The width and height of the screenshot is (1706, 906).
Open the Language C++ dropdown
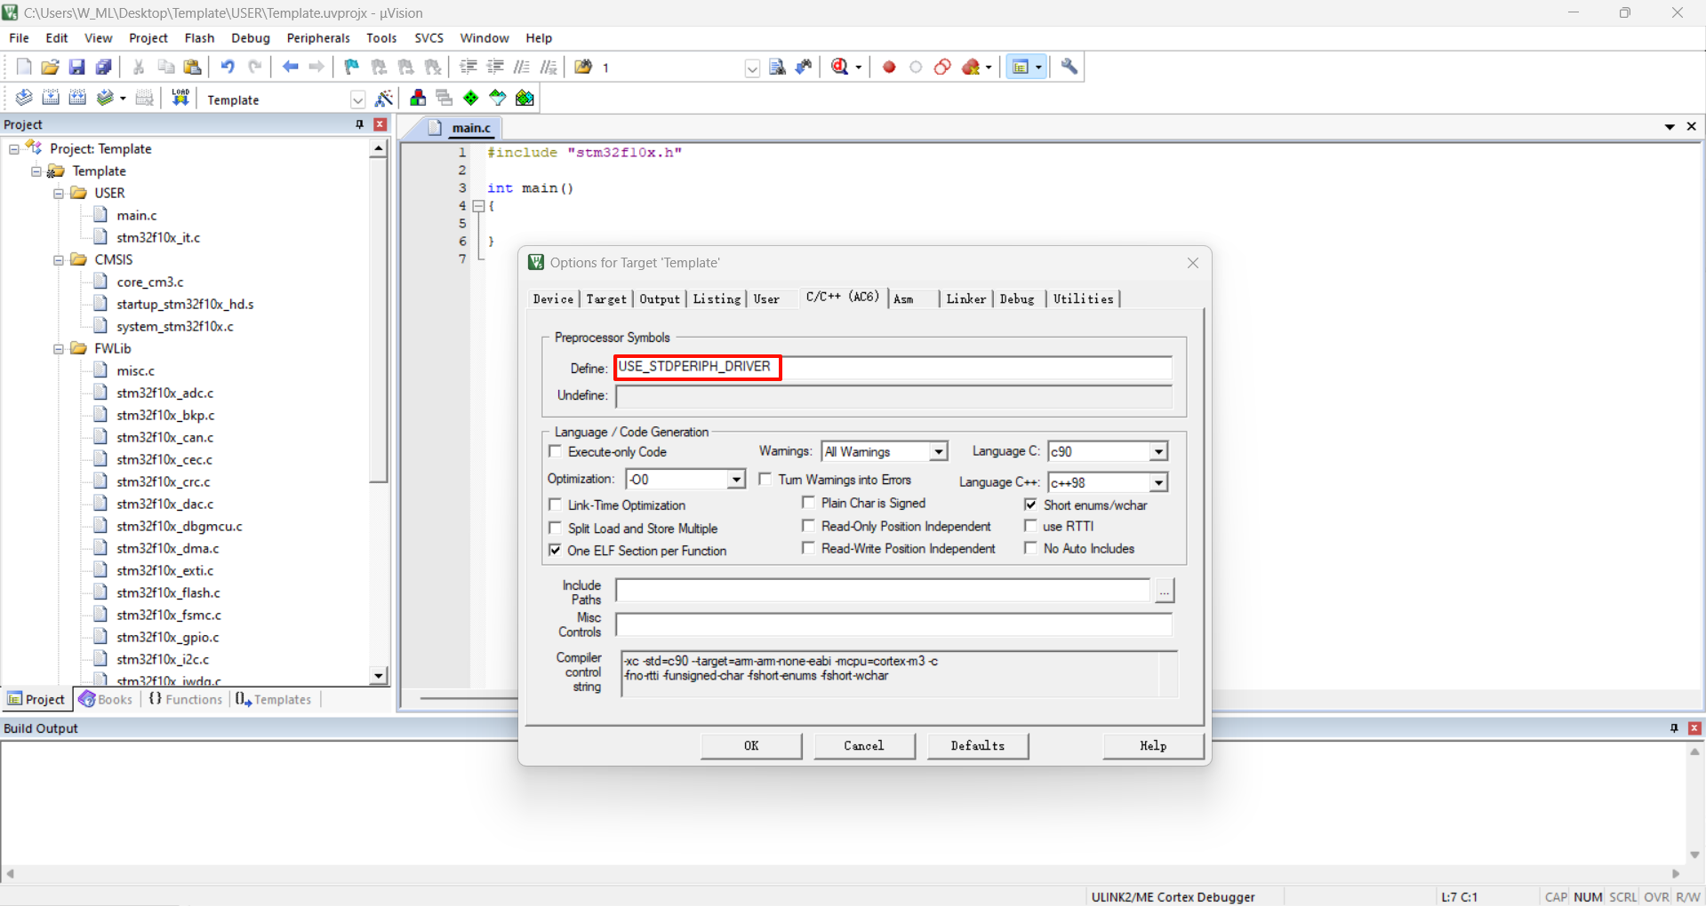point(1158,482)
